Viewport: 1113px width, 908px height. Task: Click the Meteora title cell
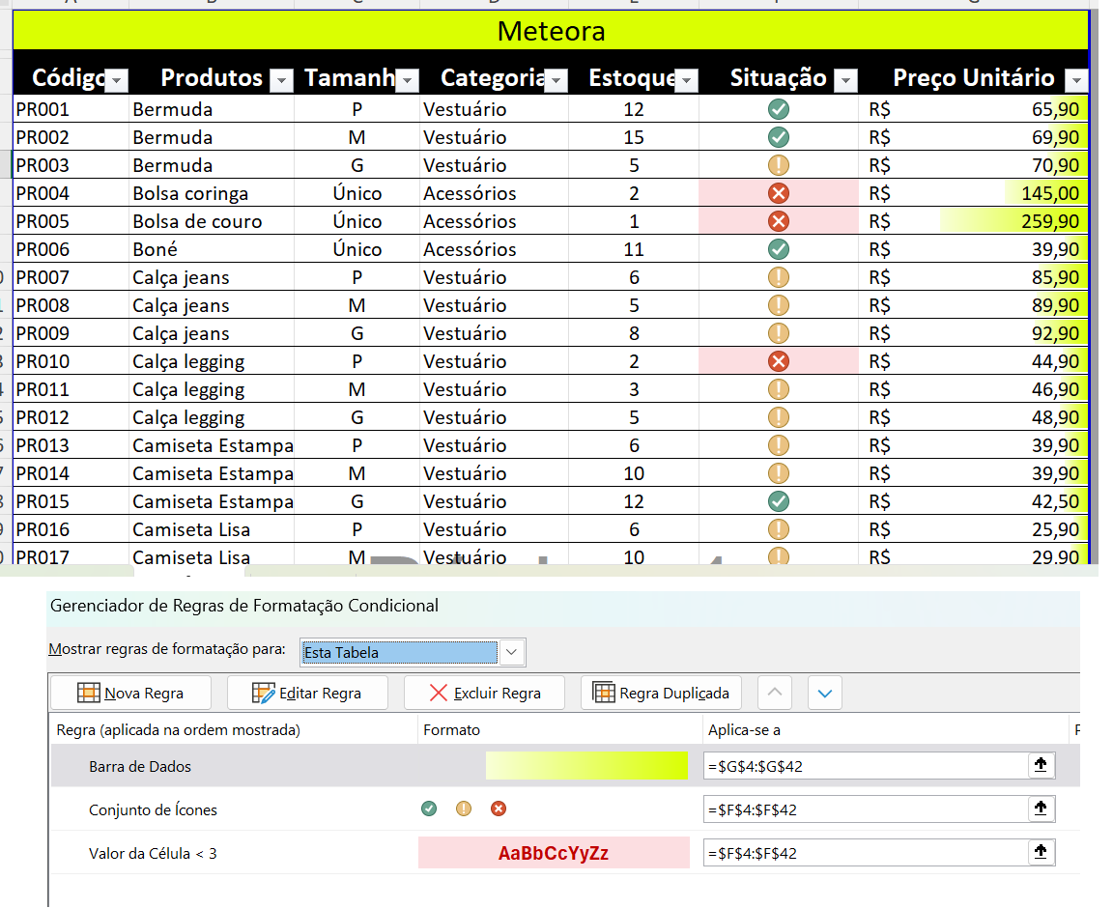click(x=551, y=31)
